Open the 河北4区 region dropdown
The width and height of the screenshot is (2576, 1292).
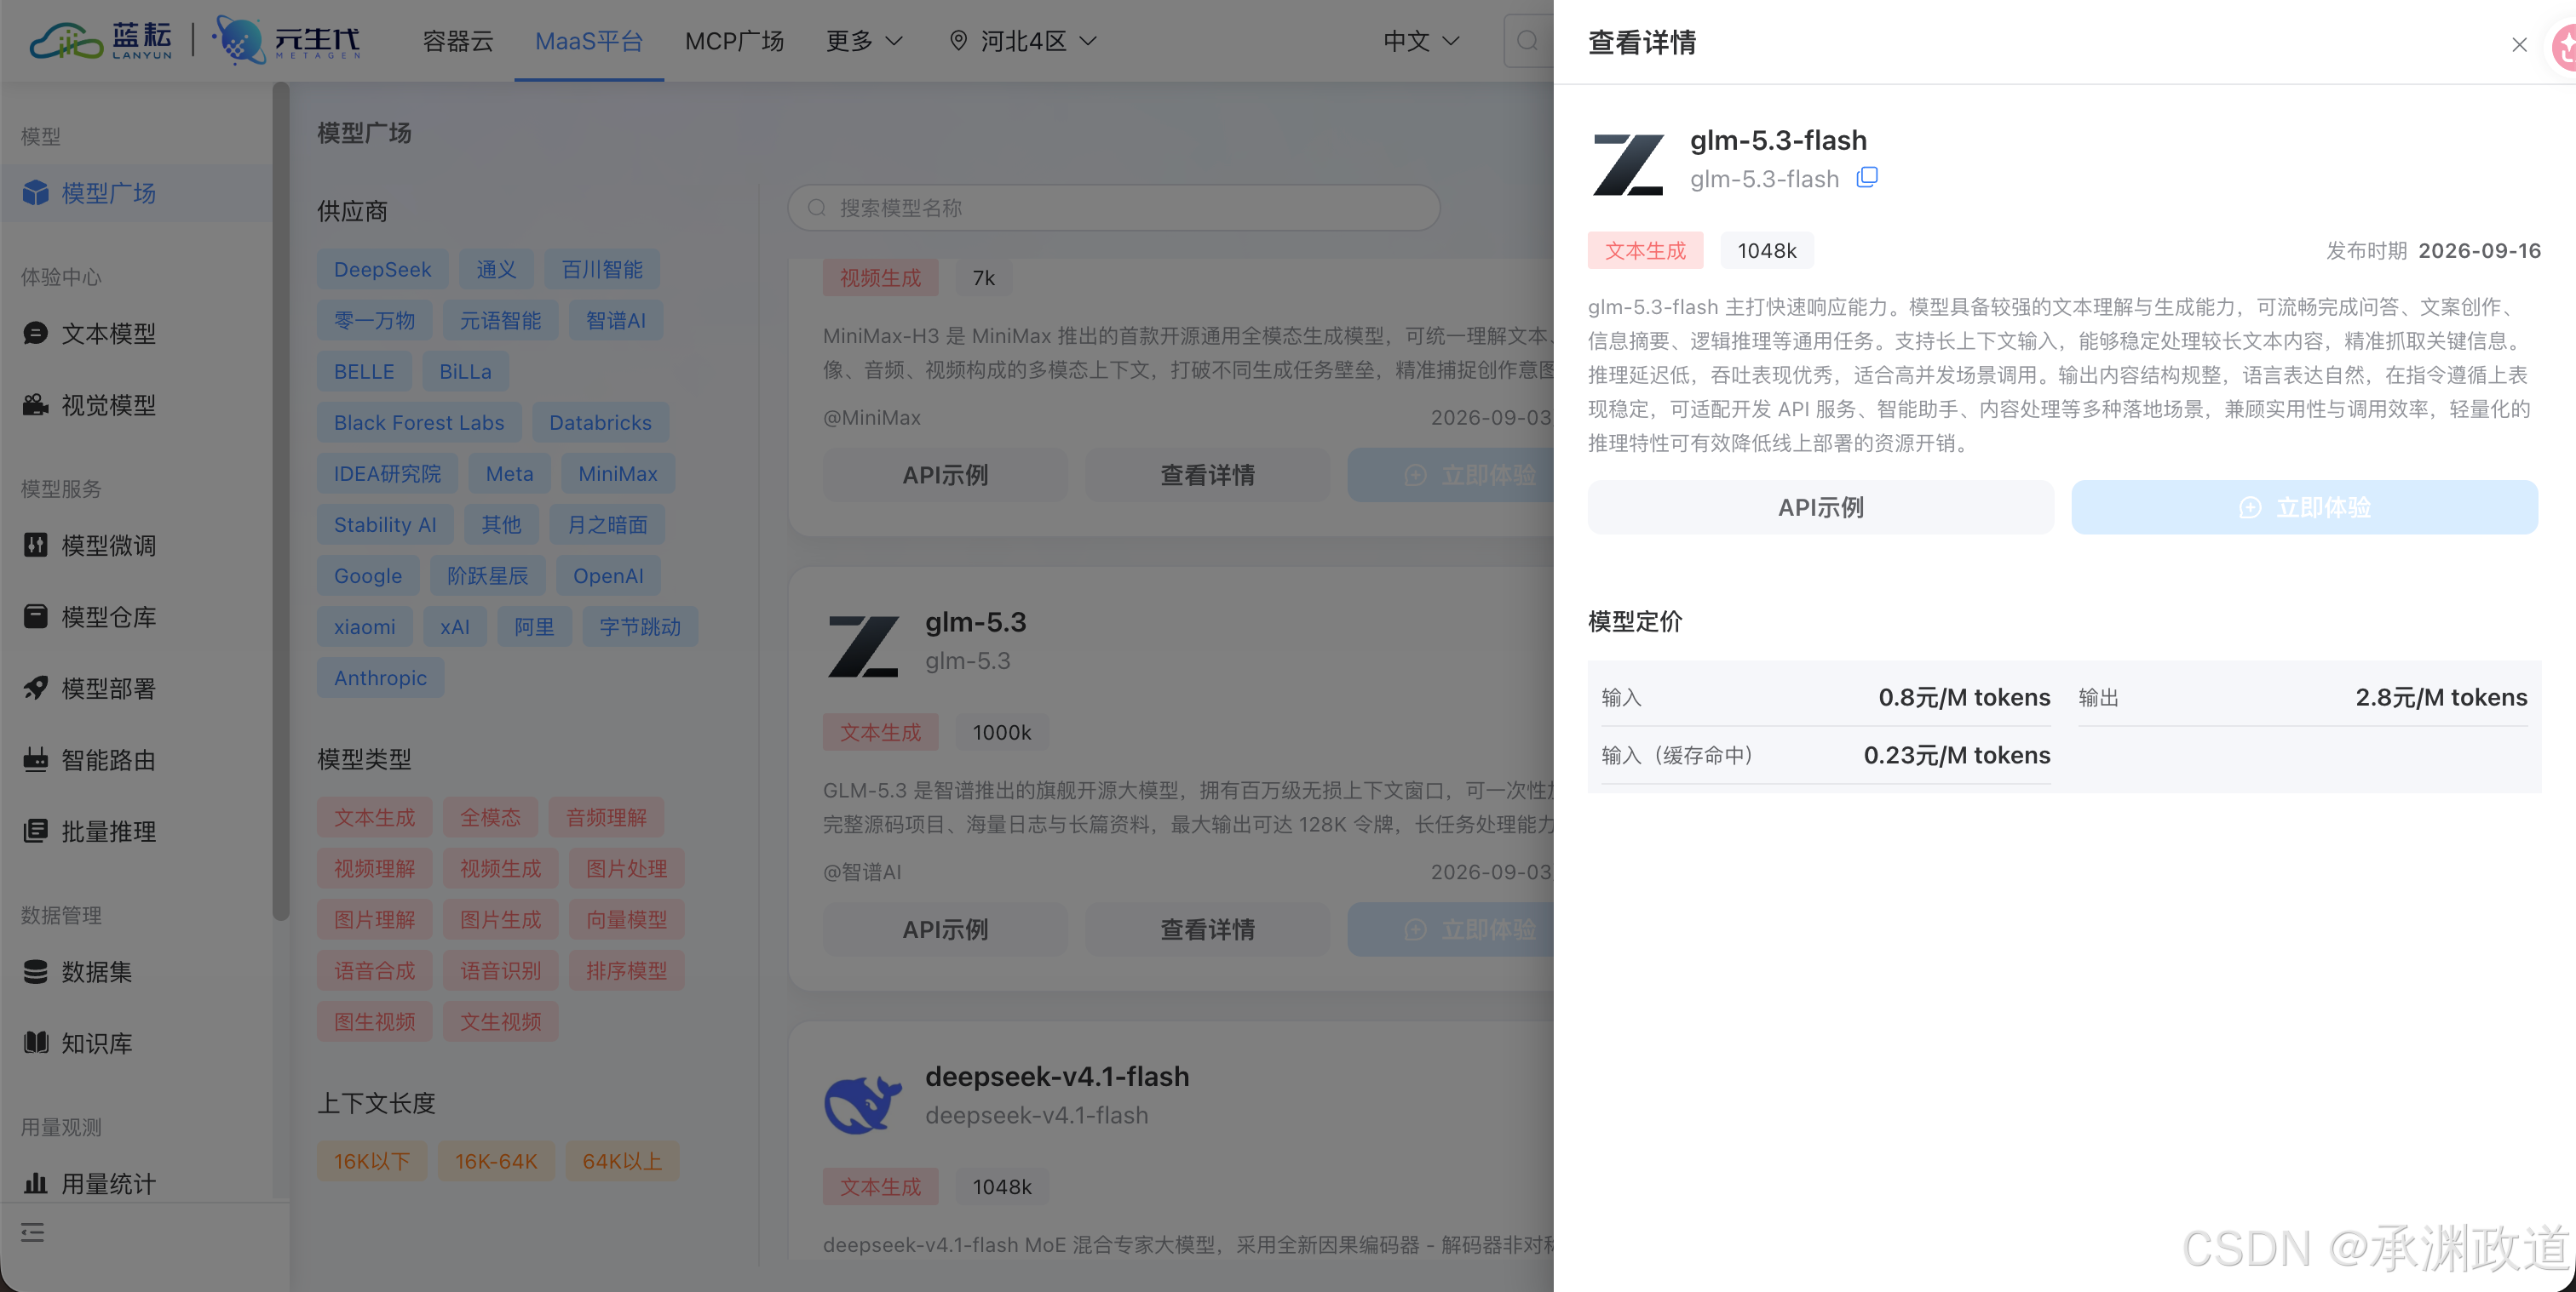1023,41
